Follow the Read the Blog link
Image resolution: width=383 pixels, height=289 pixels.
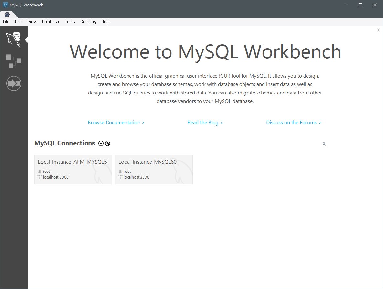click(205, 123)
